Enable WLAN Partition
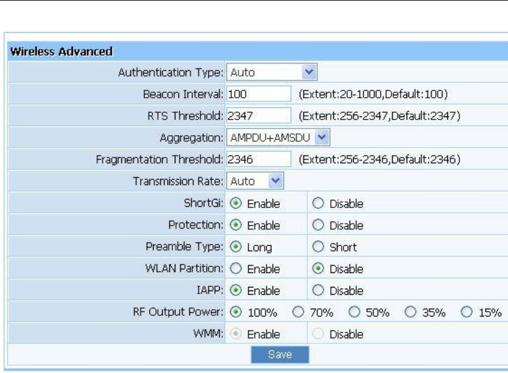Screen dimensions: 508x373 point(235,269)
